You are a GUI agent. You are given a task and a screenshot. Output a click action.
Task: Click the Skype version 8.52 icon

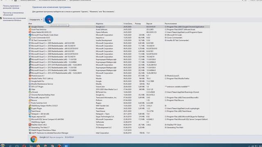(30, 117)
